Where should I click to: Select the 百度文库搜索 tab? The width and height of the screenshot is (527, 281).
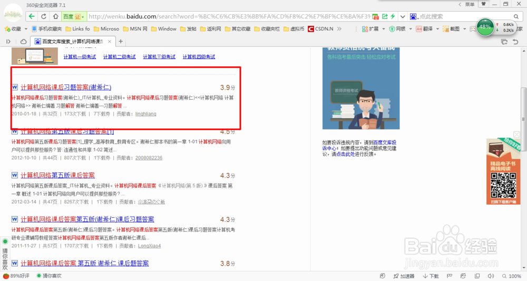pos(73,41)
